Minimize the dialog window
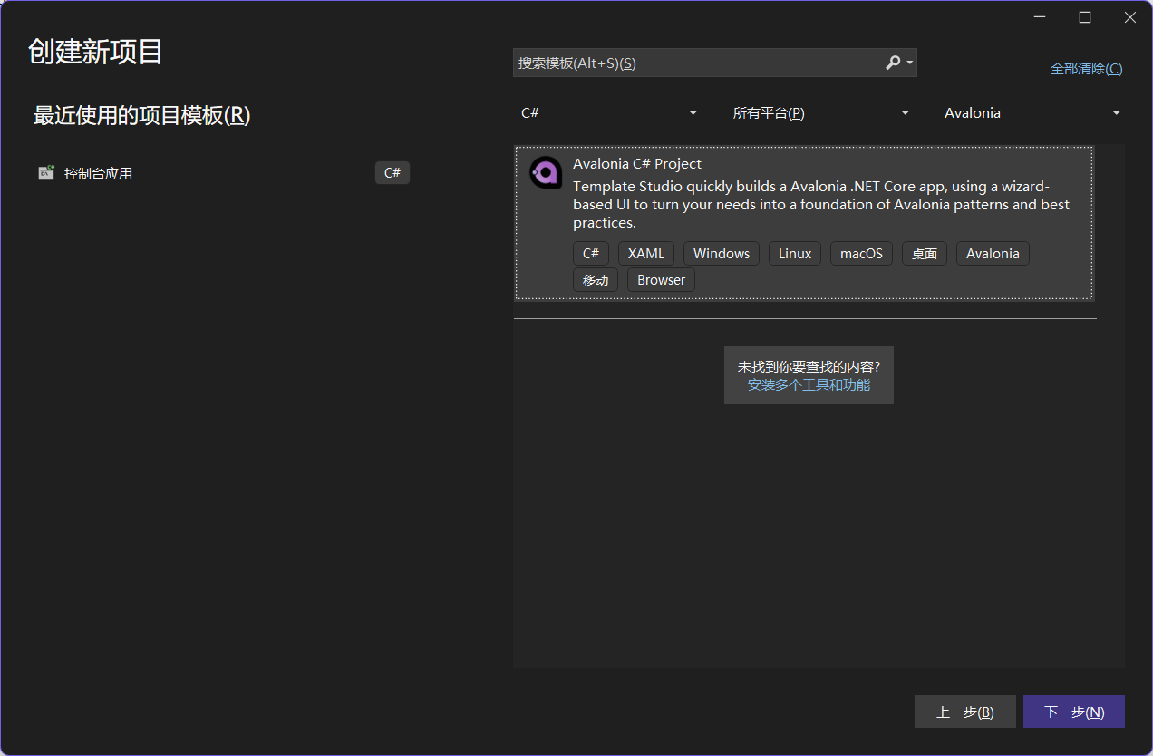 click(1041, 17)
